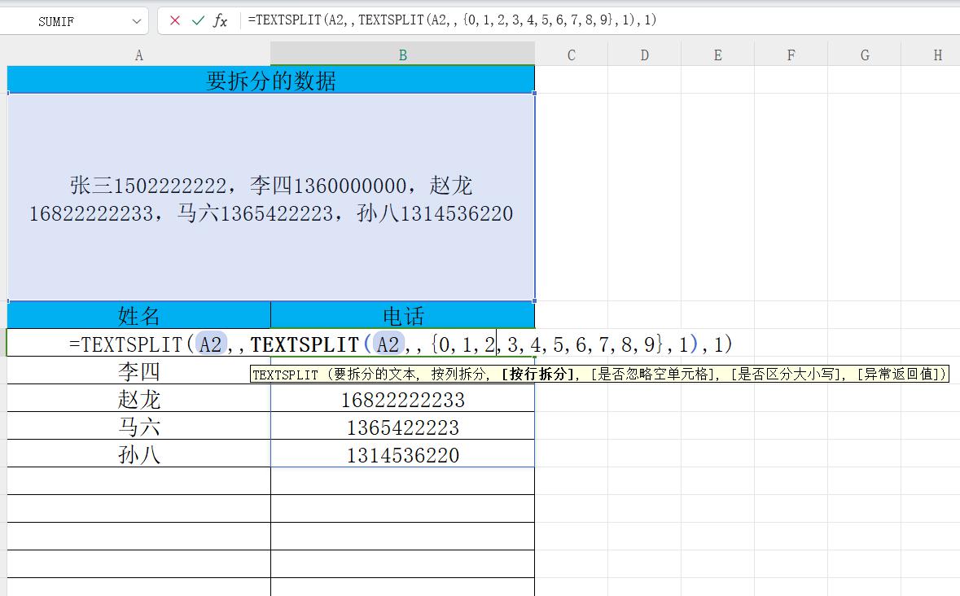Open the insert function fx dialog
The height and width of the screenshot is (596, 960).
220,21
